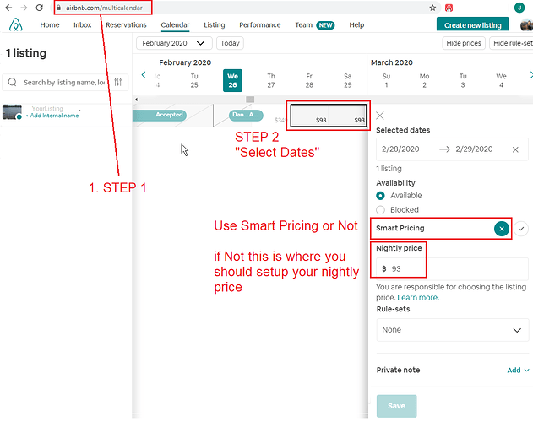Open listing filters slider icon

coord(117,82)
